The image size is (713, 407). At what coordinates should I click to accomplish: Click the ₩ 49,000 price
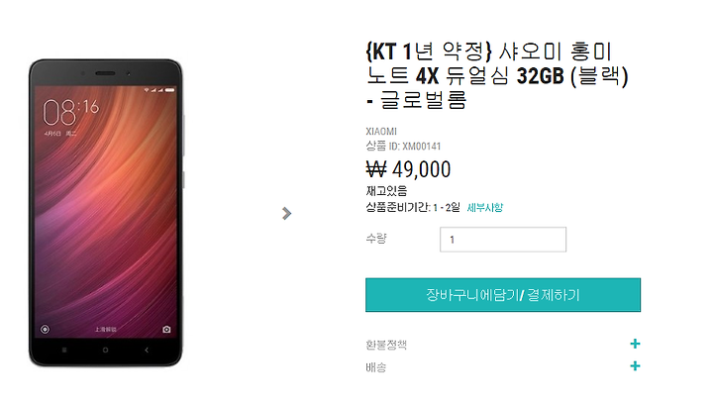408,169
